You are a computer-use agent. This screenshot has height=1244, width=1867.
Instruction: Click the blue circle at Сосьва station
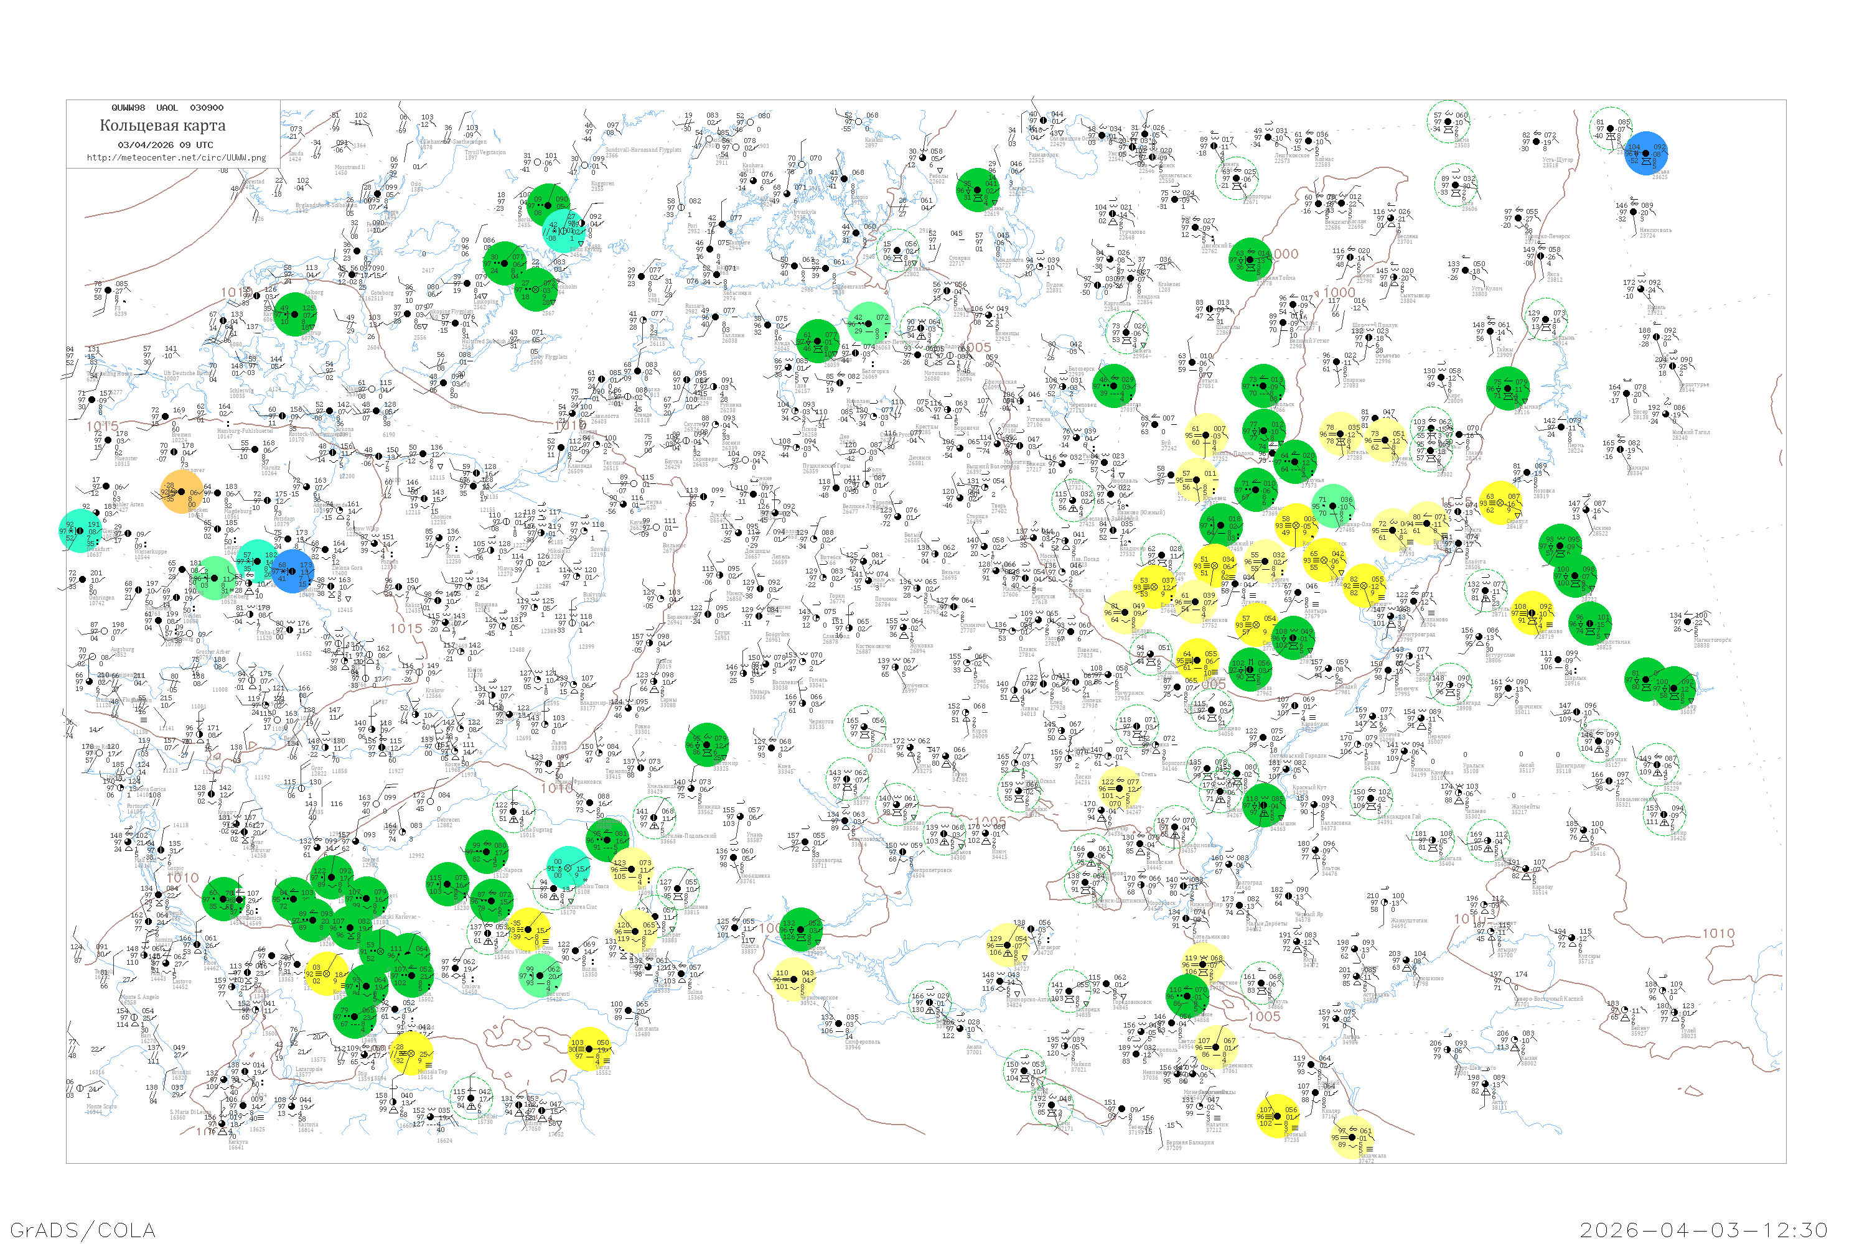pos(1646,153)
